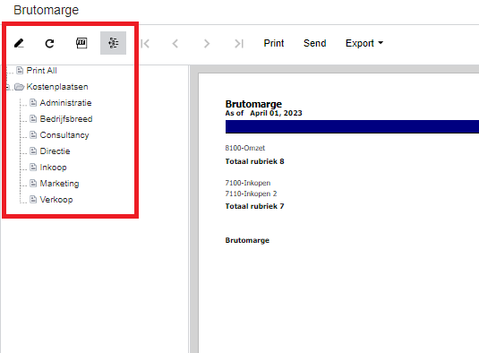Go to previous page arrow
The image size is (479, 353).
click(175, 43)
